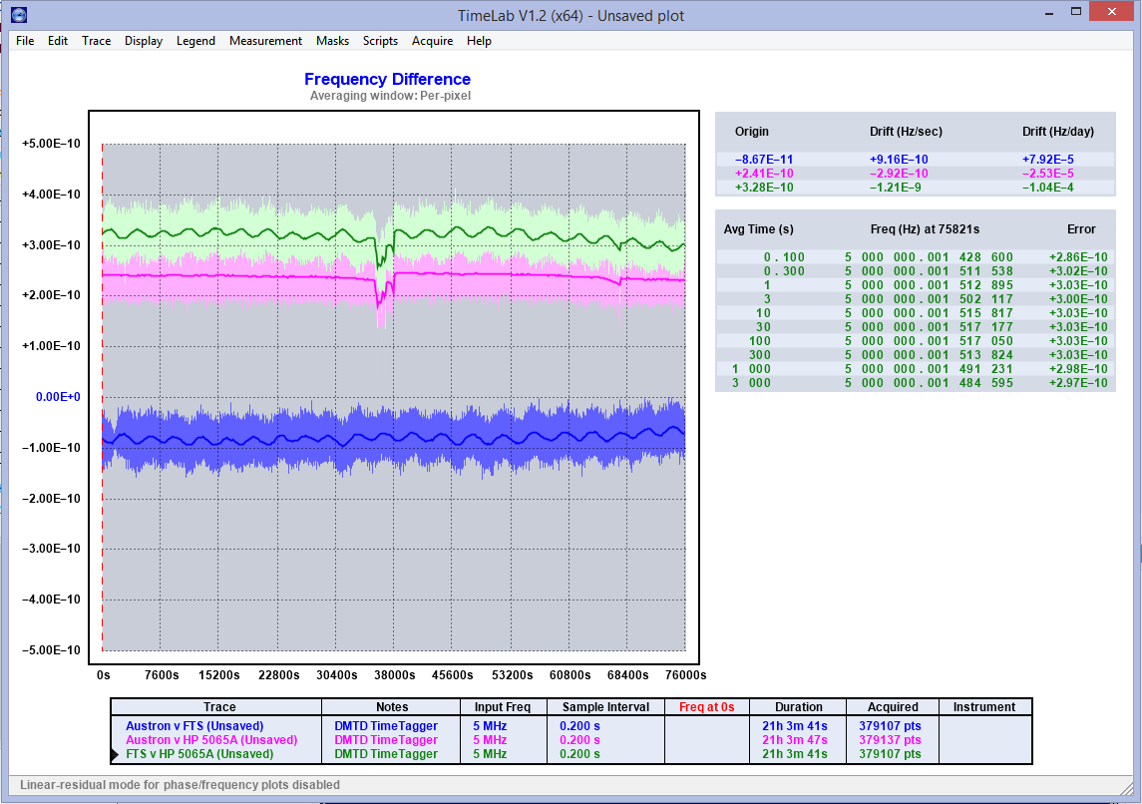This screenshot has height=804, width=1142.
Task: Maximize the TimeLab window
Action: tap(1076, 12)
